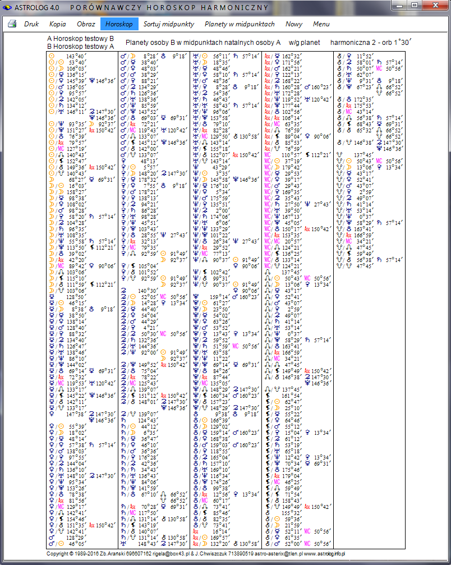Select the value 56°11′ at the top of the third column

(x=223, y=56)
